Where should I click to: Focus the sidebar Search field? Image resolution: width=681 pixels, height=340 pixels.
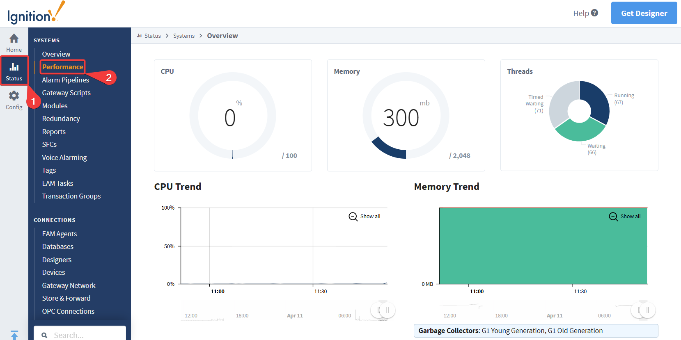pos(80,334)
